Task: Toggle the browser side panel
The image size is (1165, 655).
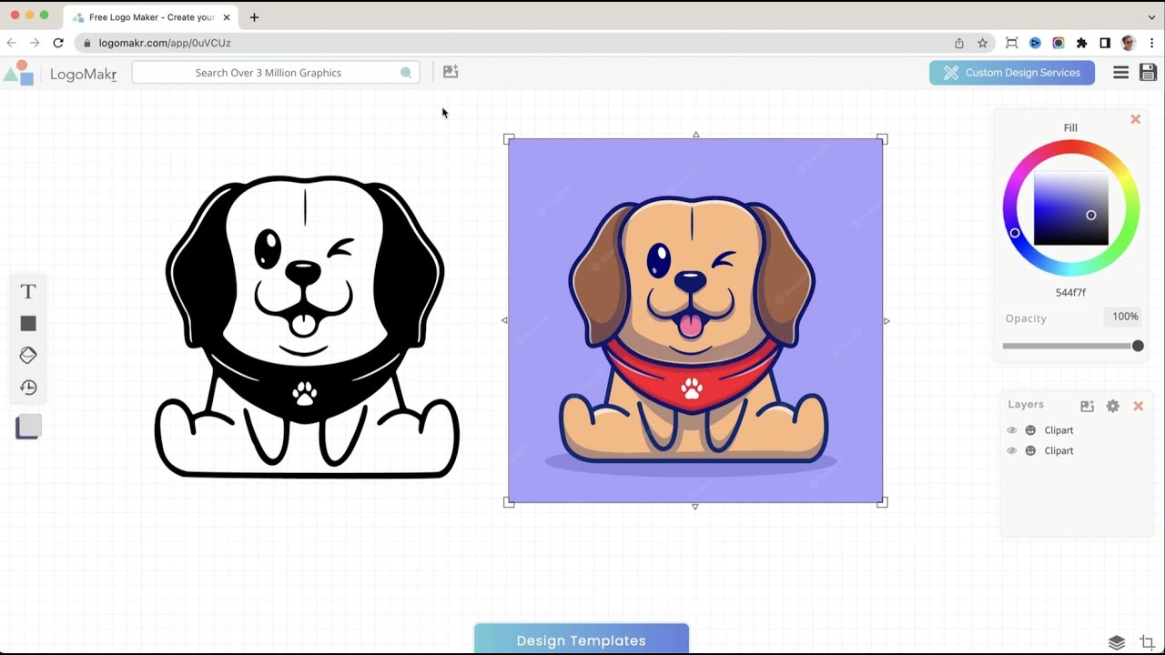Action: (1105, 43)
